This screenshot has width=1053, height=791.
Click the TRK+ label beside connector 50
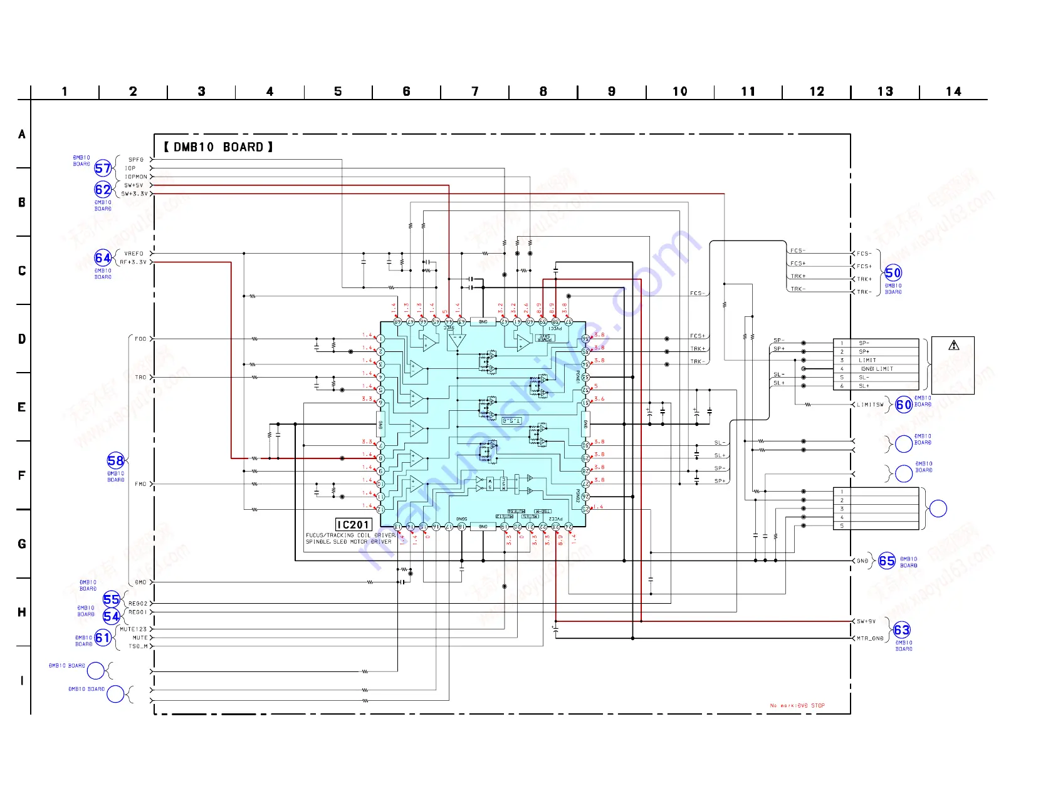pos(864,279)
